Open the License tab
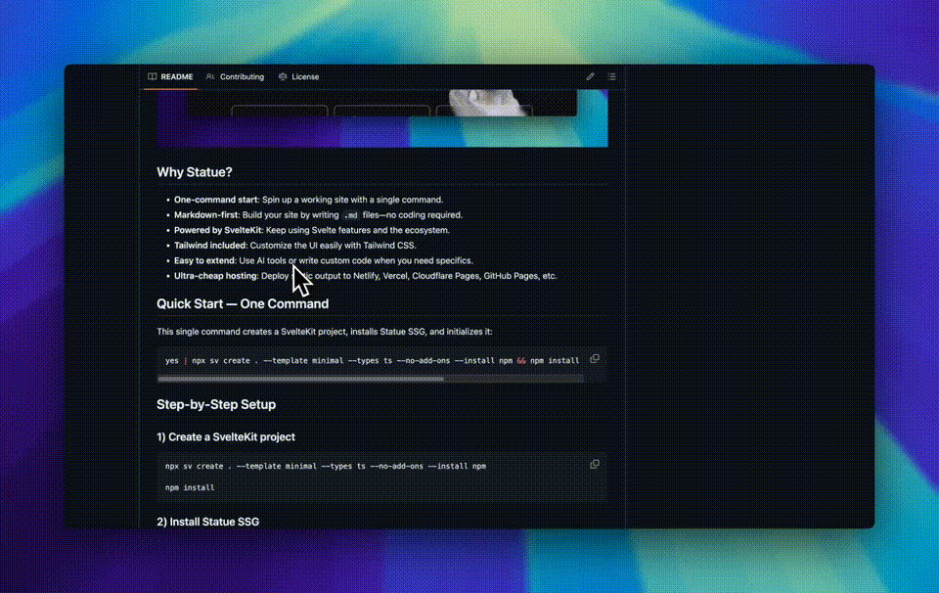This screenshot has height=593, width=939. [x=305, y=76]
